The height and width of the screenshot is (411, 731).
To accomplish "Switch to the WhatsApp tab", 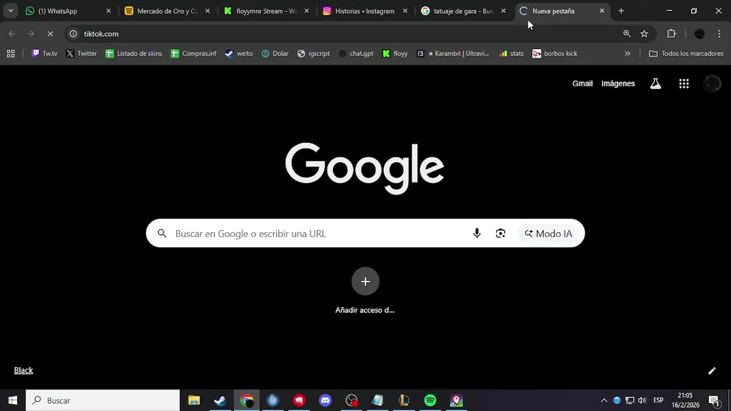I will [x=69, y=11].
